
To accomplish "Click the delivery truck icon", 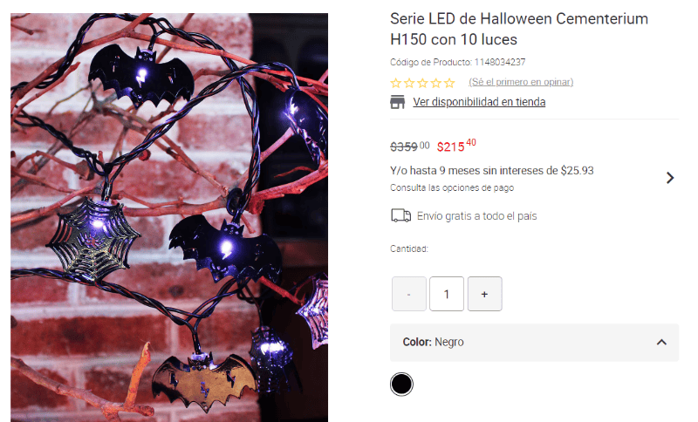I will (x=400, y=215).
